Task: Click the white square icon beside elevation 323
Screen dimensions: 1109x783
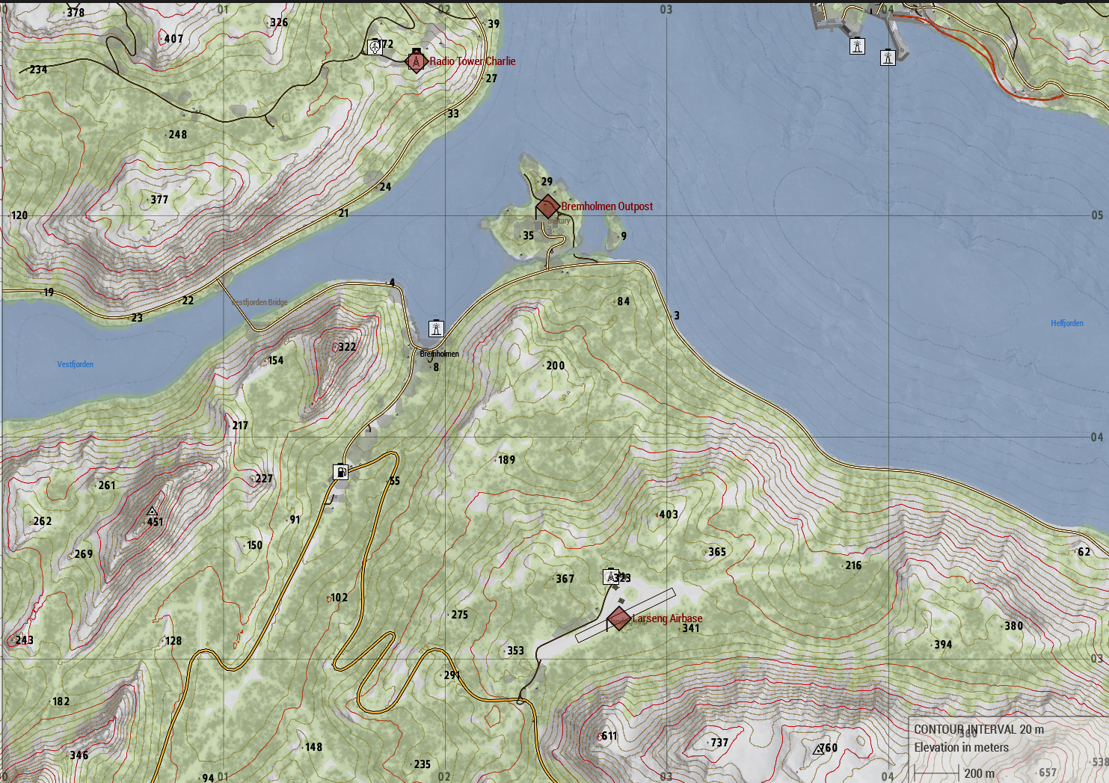Action: click(610, 577)
